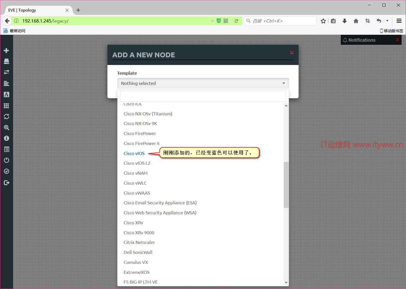
Task: Expand the undo arrow dropdown caret
Action: [387, 21]
